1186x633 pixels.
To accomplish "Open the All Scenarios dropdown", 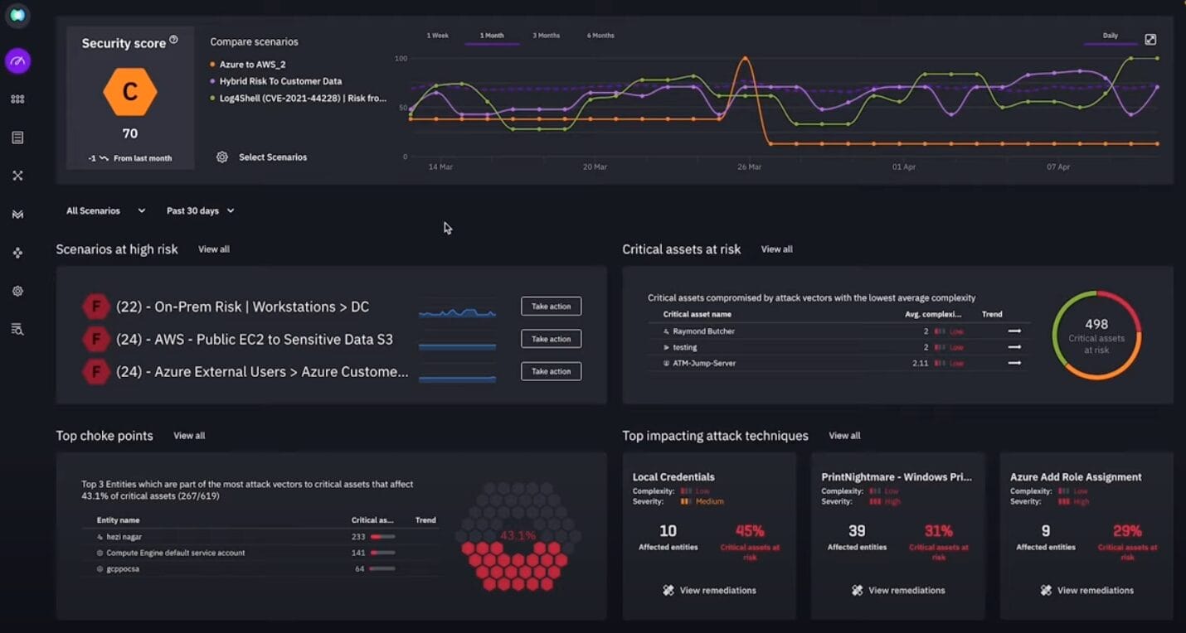I will point(105,211).
